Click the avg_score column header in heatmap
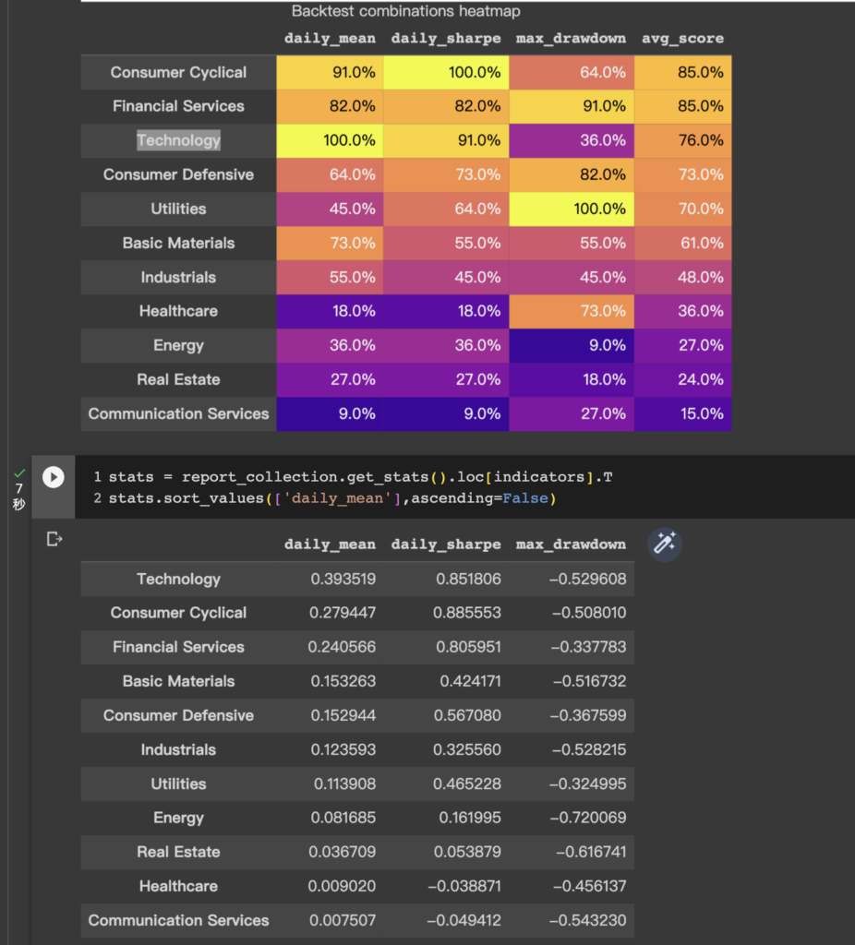The width and height of the screenshot is (855, 945). (682, 39)
